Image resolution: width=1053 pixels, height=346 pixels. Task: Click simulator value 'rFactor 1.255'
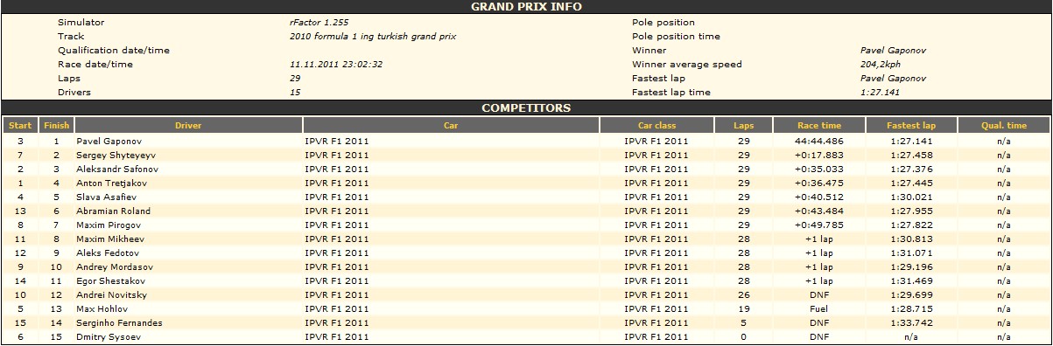click(x=318, y=23)
